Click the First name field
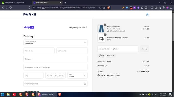 pos(39,51)
